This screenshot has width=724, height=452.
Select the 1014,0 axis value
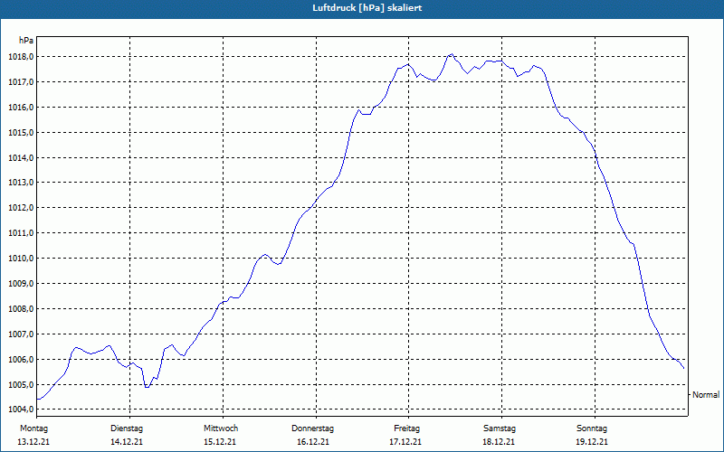click(x=21, y=158)
